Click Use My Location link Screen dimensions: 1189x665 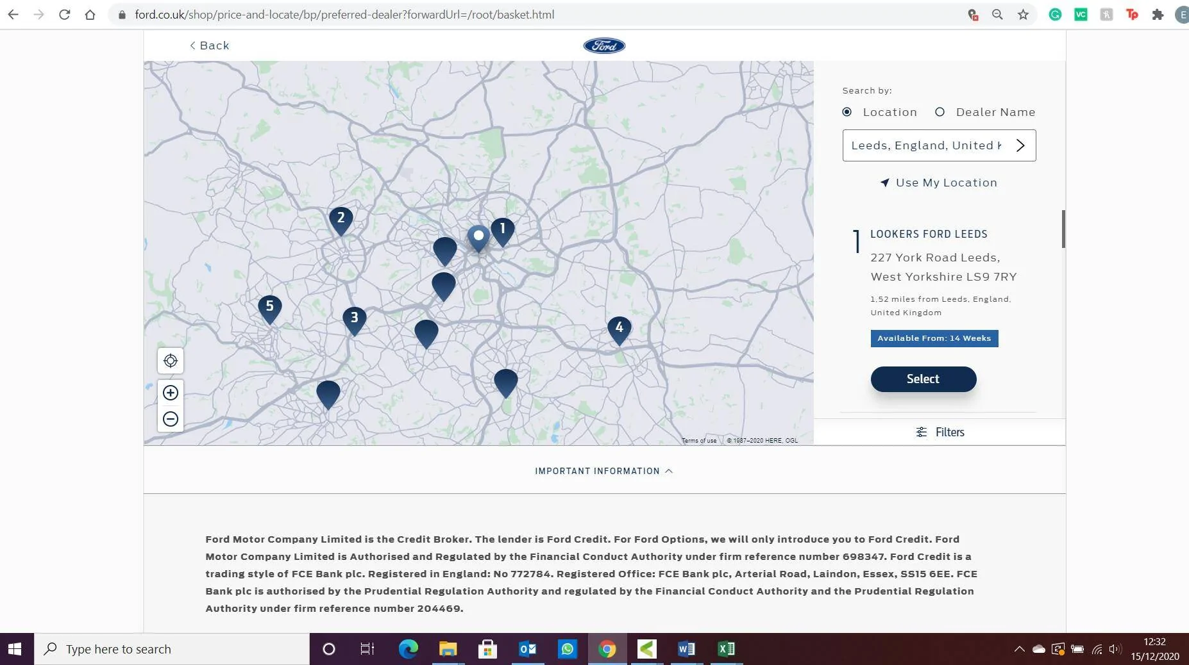click(939, 183)
